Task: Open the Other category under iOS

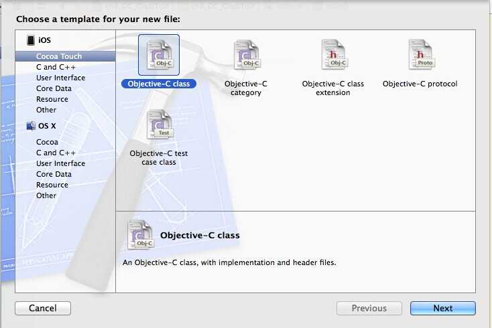Action: [46, 110]
